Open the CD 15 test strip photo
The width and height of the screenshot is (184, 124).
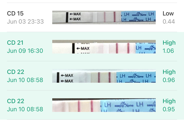coord(104,18)
